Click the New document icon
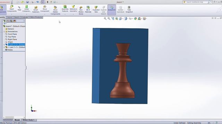This screenshot has width=222, height=124. click(x=17, y=2)
